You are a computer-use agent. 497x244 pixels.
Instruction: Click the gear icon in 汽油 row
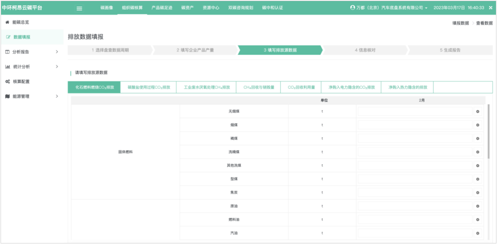[478, 233]
